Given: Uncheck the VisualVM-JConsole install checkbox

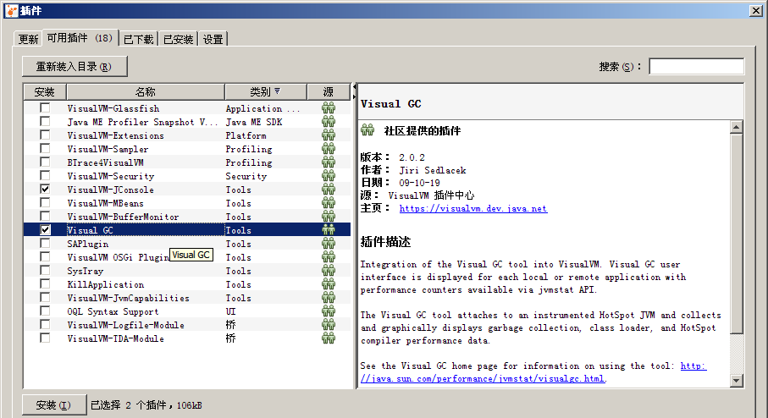Looking at the screenshot, I should 45,189.
